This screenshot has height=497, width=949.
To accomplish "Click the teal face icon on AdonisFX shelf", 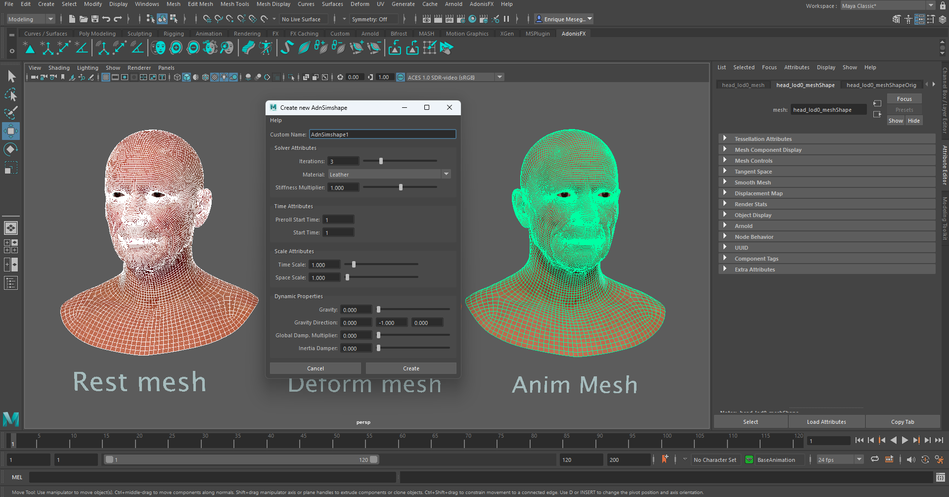I will coord(158,48).
